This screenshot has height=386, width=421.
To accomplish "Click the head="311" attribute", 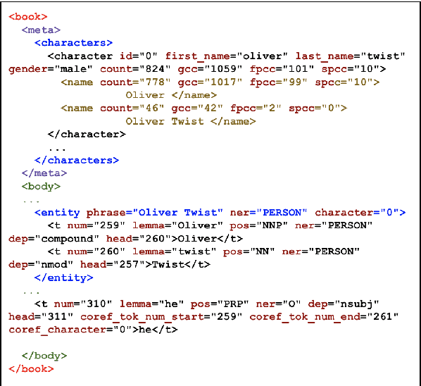I will click(x=41, y=316).
